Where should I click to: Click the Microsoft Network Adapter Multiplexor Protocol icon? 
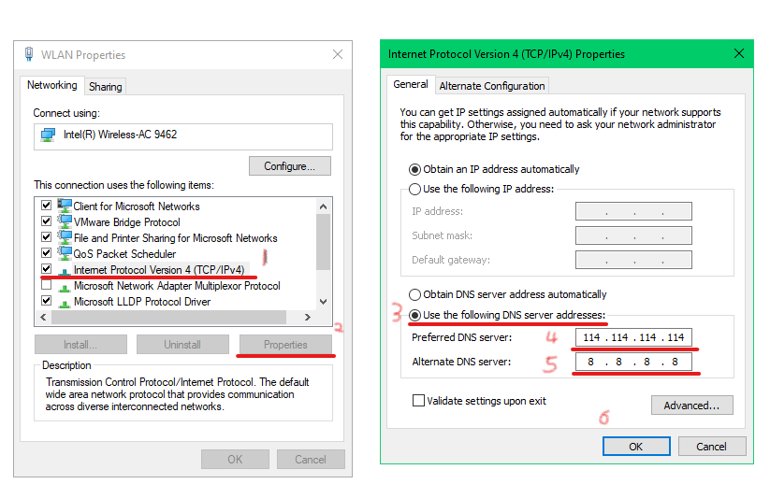click(x=65, y=287)
